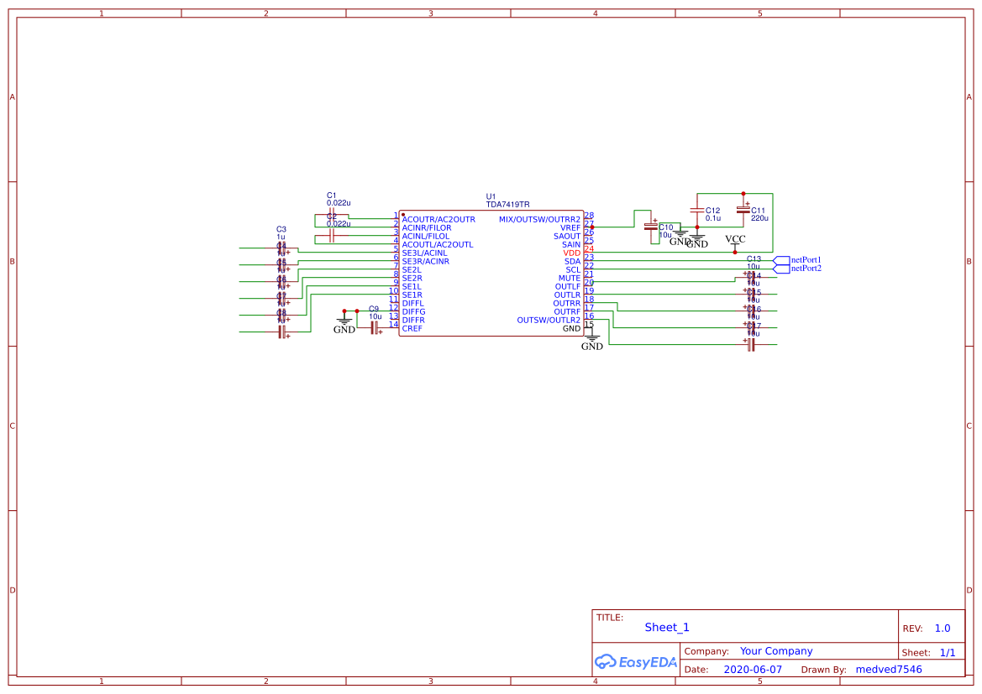Select the REV 1.0 value
This screenshot has height=694, width=982.
point(942,627)
